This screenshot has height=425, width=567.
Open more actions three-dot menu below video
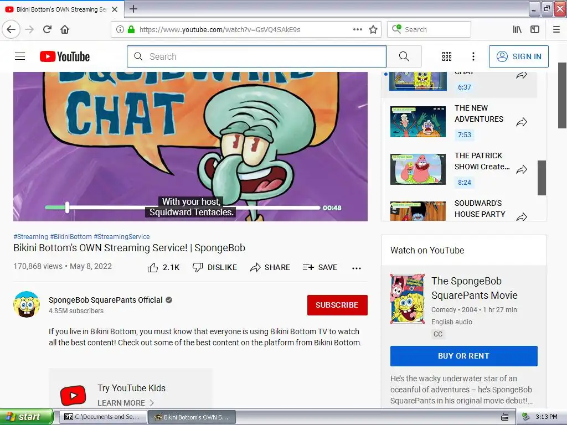coord(357,268)
